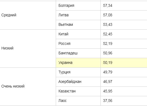The image size is (147, 106).
Task: Click the Болгария country cell
Action: (x=78, y=6)
